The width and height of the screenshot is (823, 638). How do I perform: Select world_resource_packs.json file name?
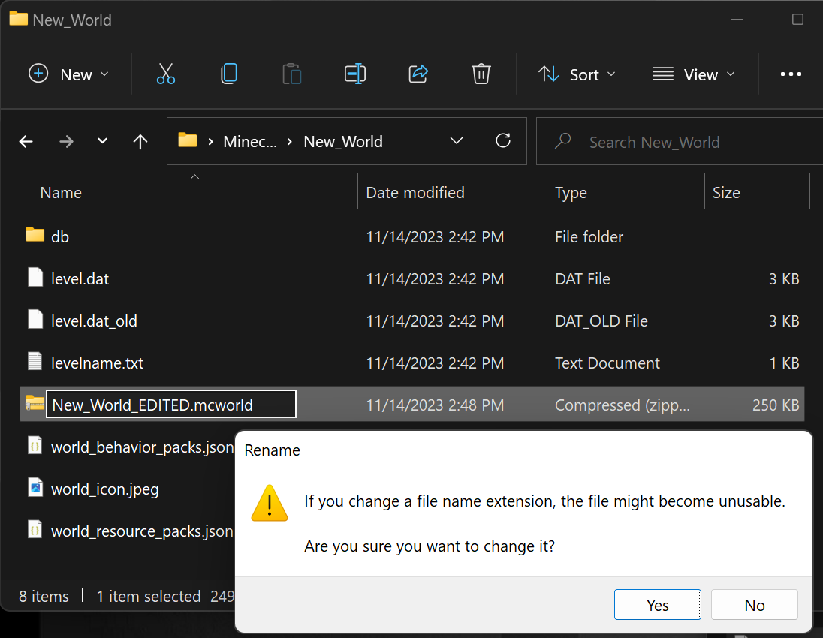(x=142, y=531)
